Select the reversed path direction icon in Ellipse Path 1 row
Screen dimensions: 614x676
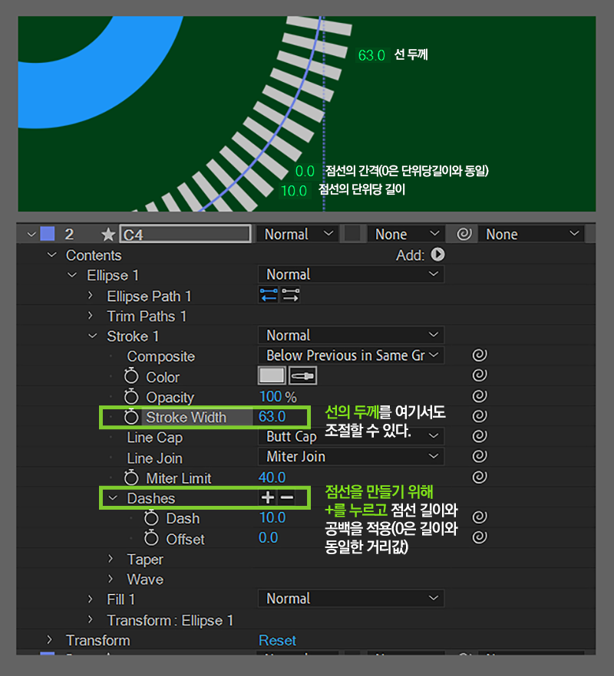[290, 295]
